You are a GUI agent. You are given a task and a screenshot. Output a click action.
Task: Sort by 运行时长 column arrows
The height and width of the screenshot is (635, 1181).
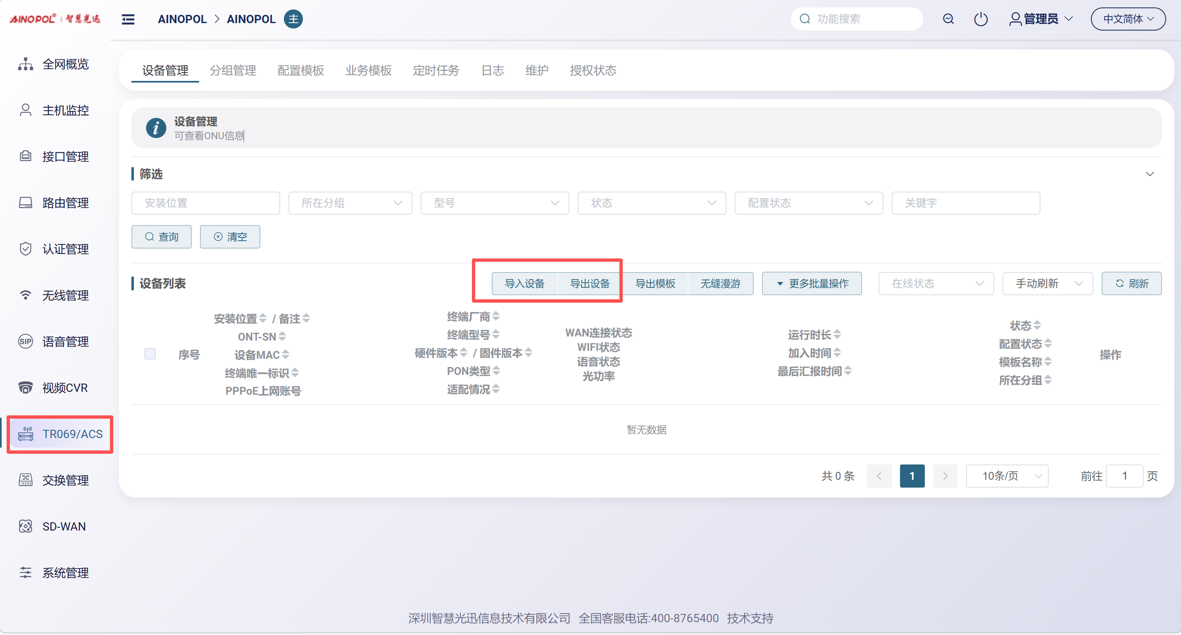tap(837, 334)
